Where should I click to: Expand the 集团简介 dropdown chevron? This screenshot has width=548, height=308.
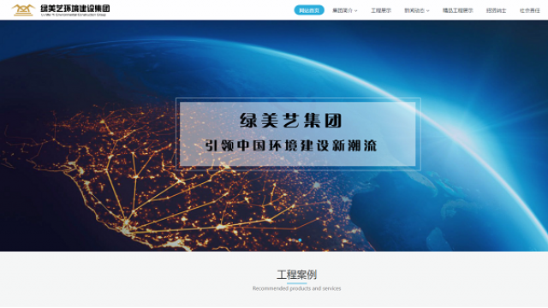(356, 11)
